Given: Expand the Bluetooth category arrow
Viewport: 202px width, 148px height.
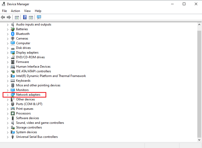Looking at the screenshot, I should click(8, 34).
